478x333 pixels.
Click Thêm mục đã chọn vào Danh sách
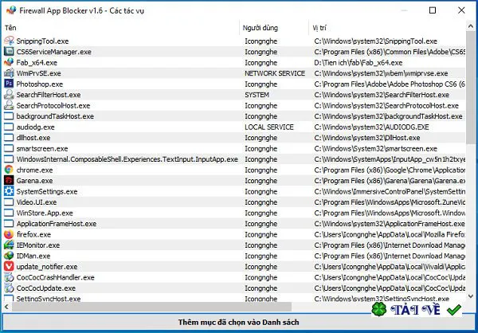click(238, 322)
